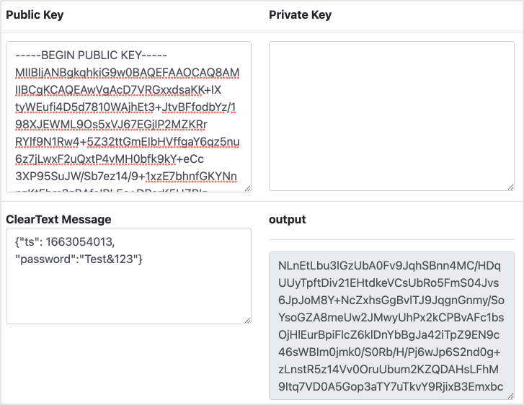The width and height of the screenshot is (524, 405).
Task: Click the "-----BEGIN PUBLIC KEY-----" line
Action: (91, 55)
